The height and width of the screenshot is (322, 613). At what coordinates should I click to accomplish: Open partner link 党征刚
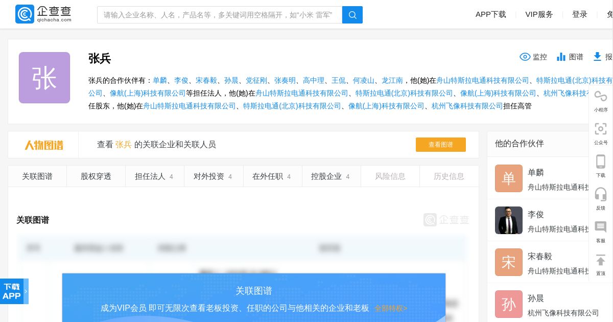(256, 80)
